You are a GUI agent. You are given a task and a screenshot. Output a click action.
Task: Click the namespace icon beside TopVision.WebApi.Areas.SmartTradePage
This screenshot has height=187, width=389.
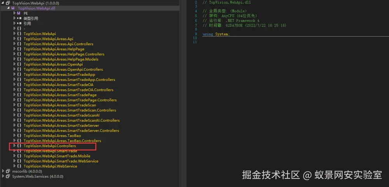tap(19, 95)
